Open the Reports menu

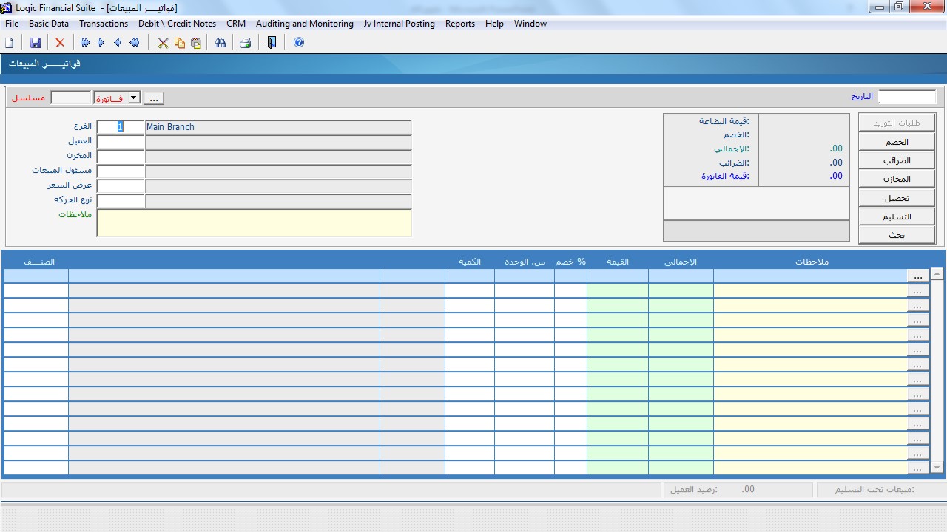click(459, 24)
